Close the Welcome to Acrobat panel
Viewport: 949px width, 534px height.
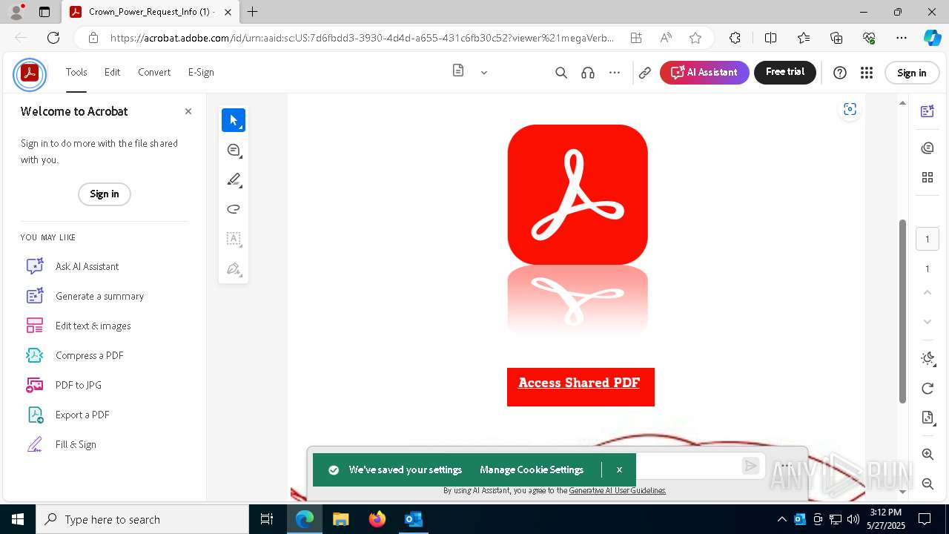[188, 111]
